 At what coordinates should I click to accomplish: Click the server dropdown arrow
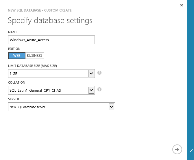click(111, 107)
